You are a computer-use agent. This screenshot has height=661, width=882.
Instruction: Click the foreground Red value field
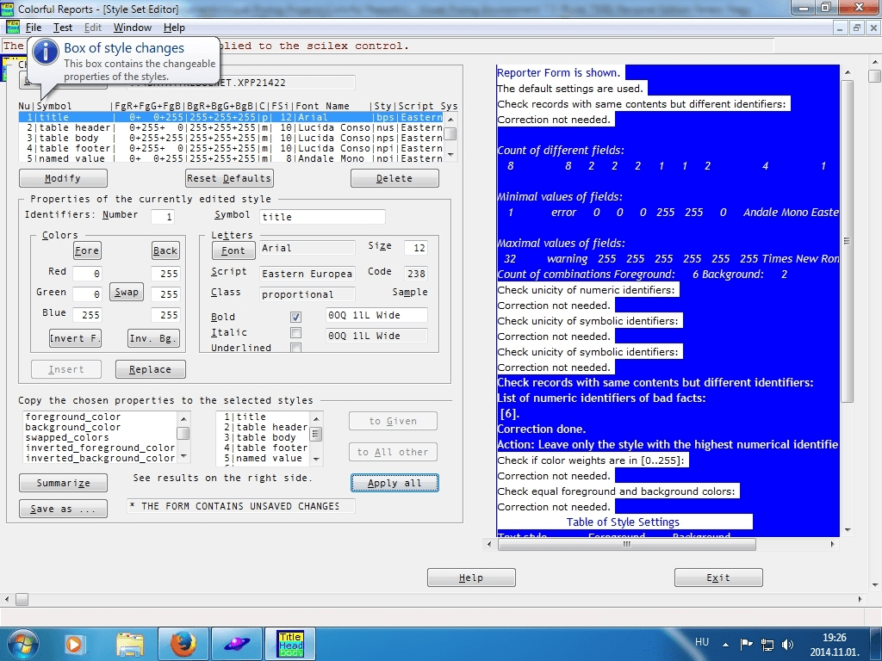[x=87, y=274]
